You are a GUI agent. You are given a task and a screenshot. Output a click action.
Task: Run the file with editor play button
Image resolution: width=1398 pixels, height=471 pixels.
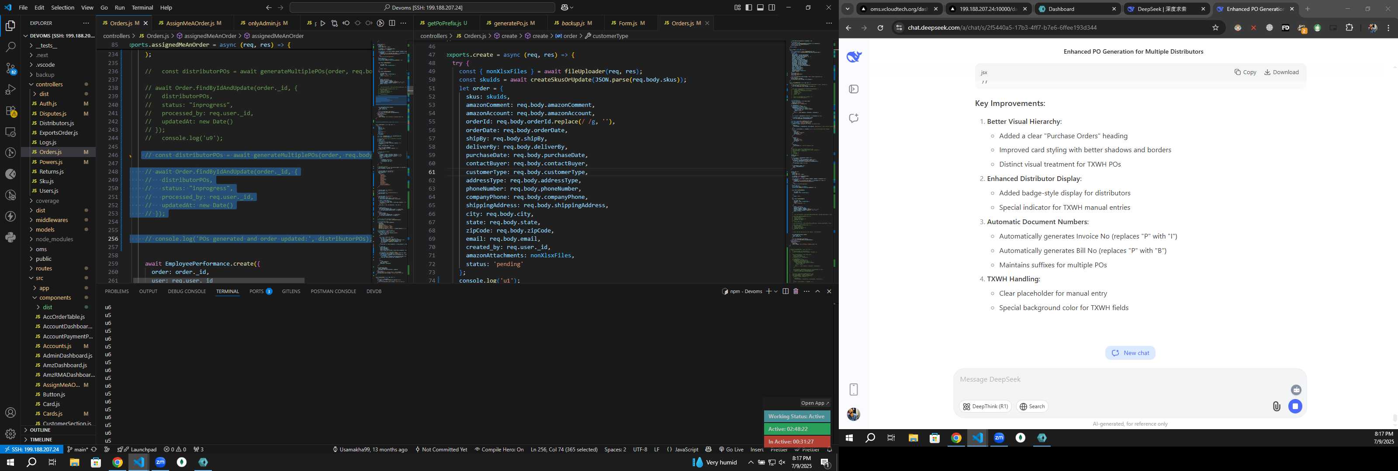[323, 23]
